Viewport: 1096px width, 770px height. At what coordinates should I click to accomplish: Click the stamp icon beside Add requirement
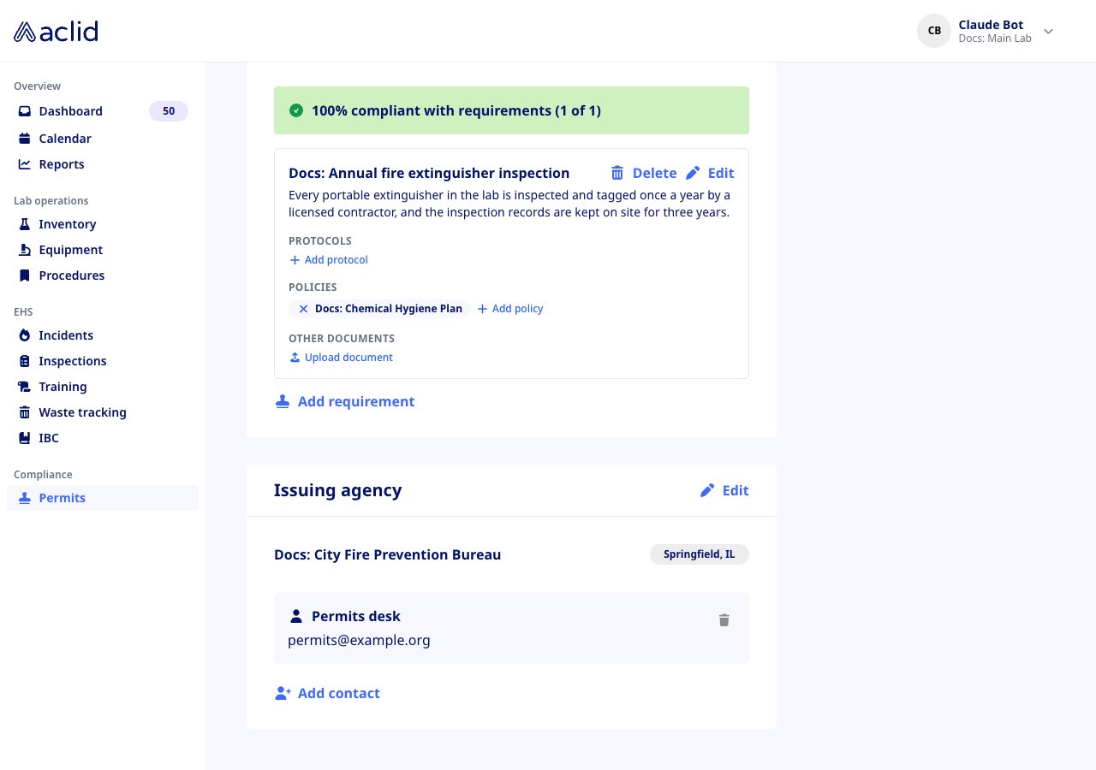(283, 401)
